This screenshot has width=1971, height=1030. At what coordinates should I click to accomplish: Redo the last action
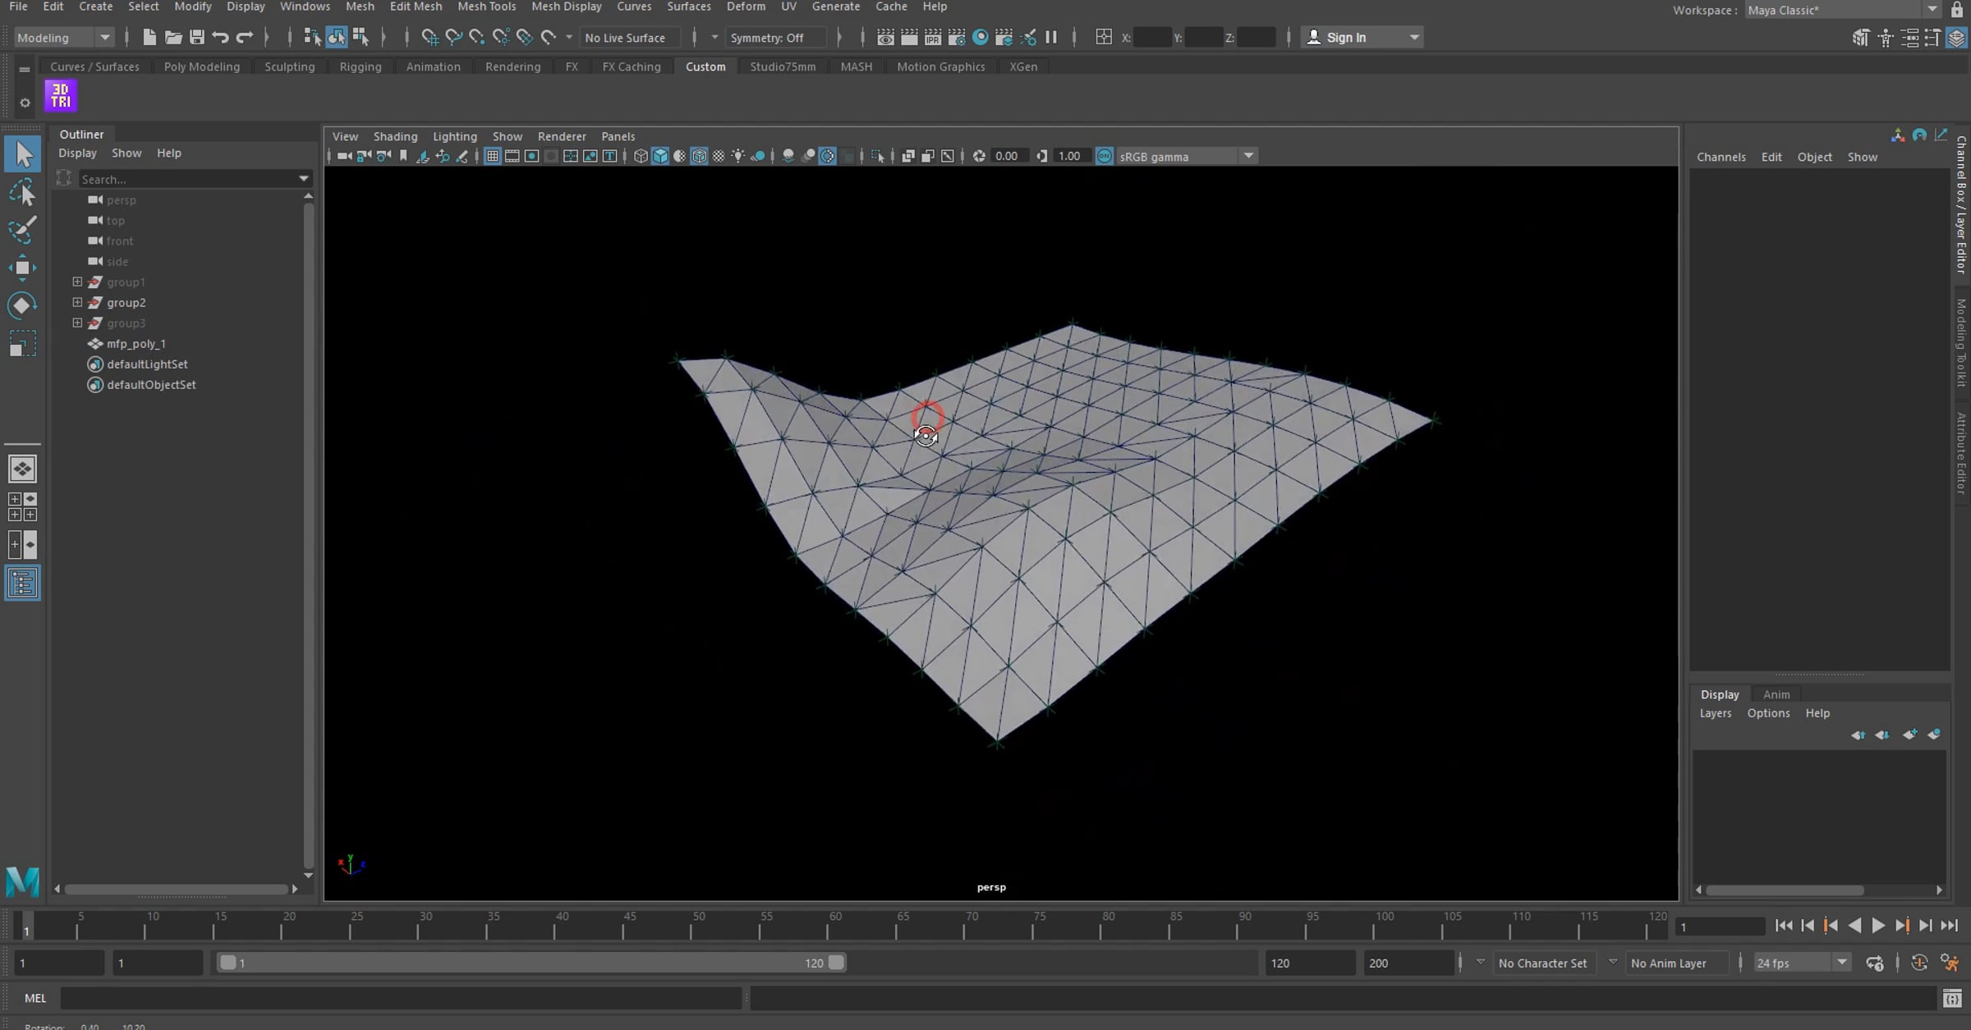[x=244, y=37]
